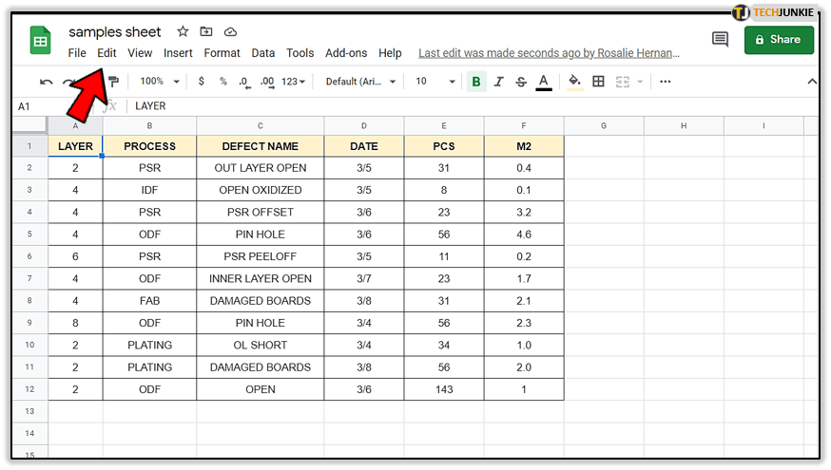Star the samples sheet document

coord(183,32)
